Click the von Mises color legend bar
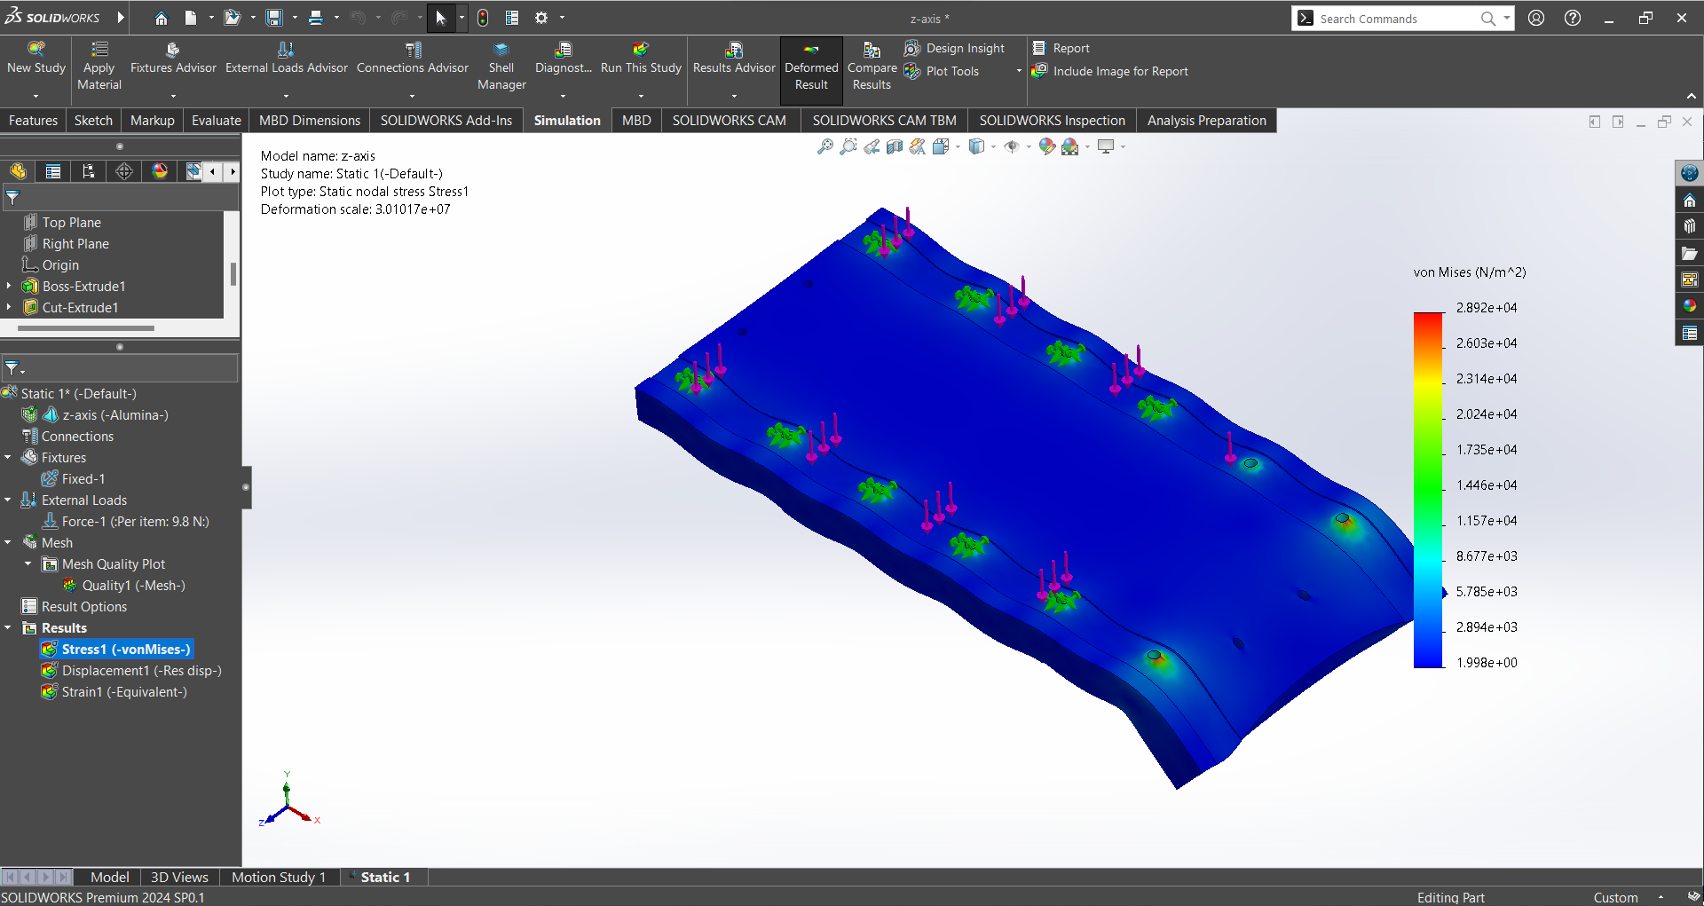The height and width of the screenshot is (906, 1704). tap(1428, 489)
